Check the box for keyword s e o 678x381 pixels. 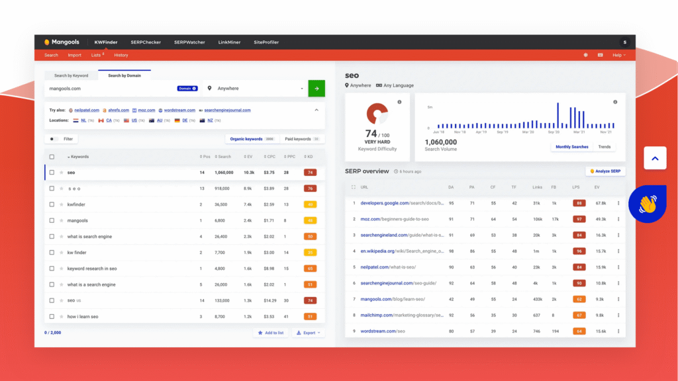[x=52, y=189]
